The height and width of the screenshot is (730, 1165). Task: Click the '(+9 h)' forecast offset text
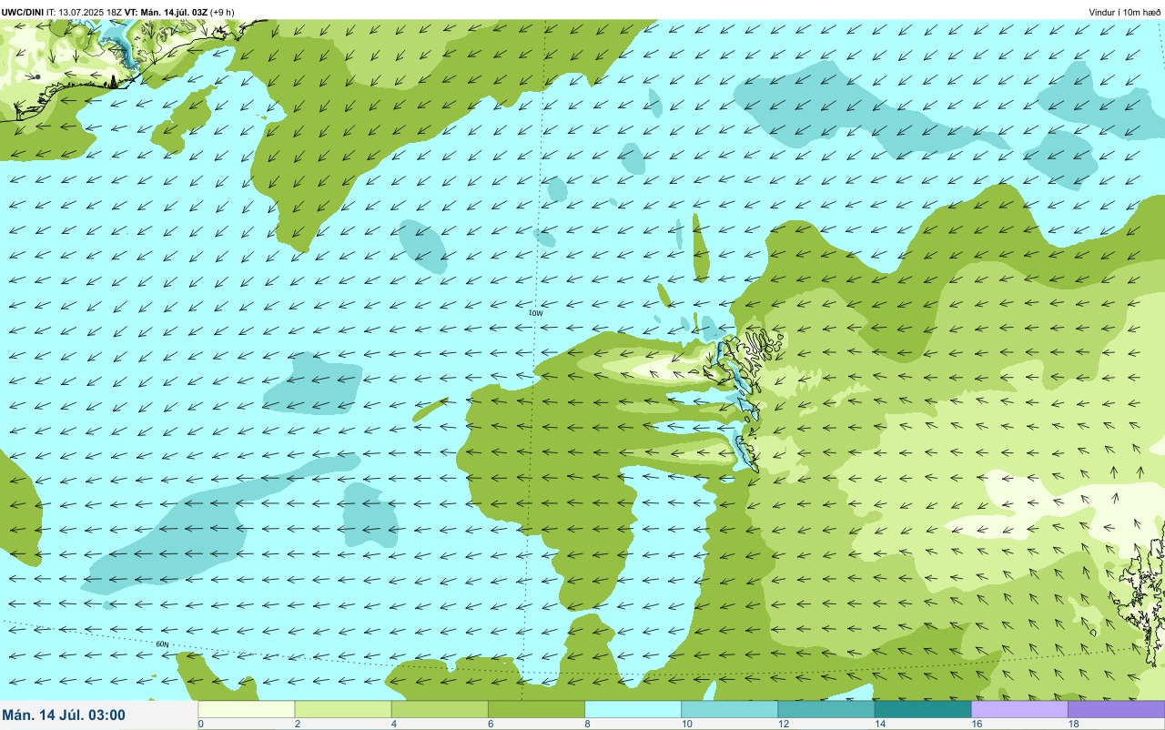[222, 12]
